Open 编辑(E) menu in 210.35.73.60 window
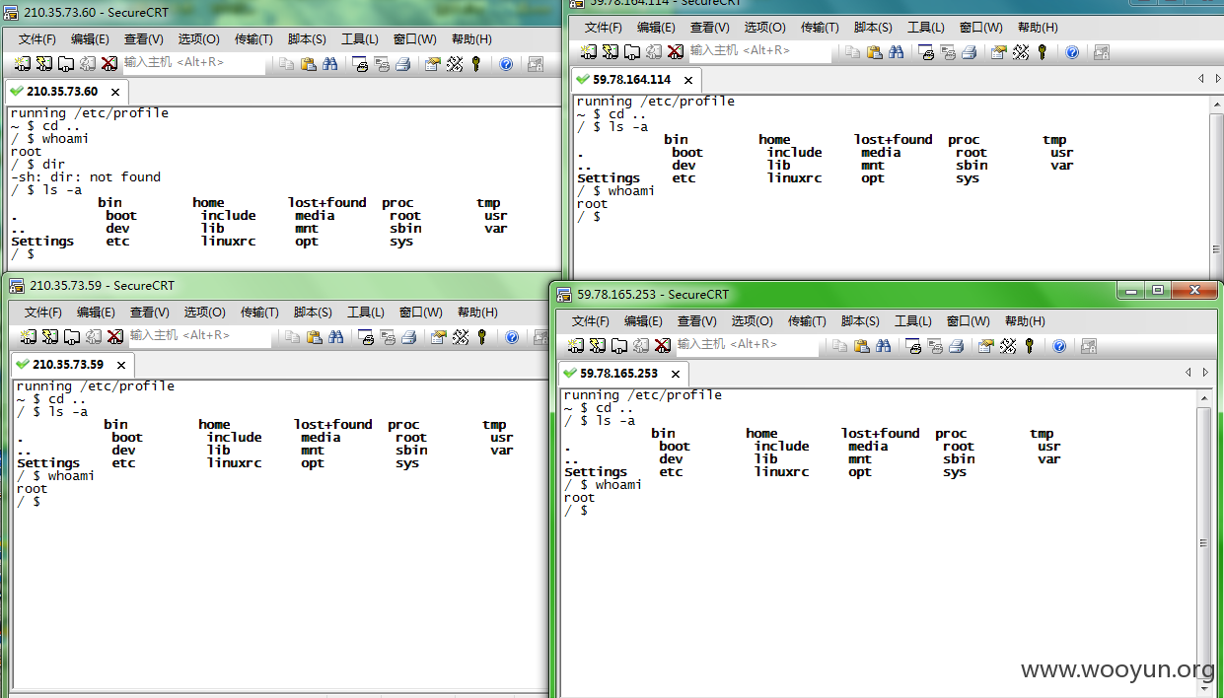 [90, 39]
